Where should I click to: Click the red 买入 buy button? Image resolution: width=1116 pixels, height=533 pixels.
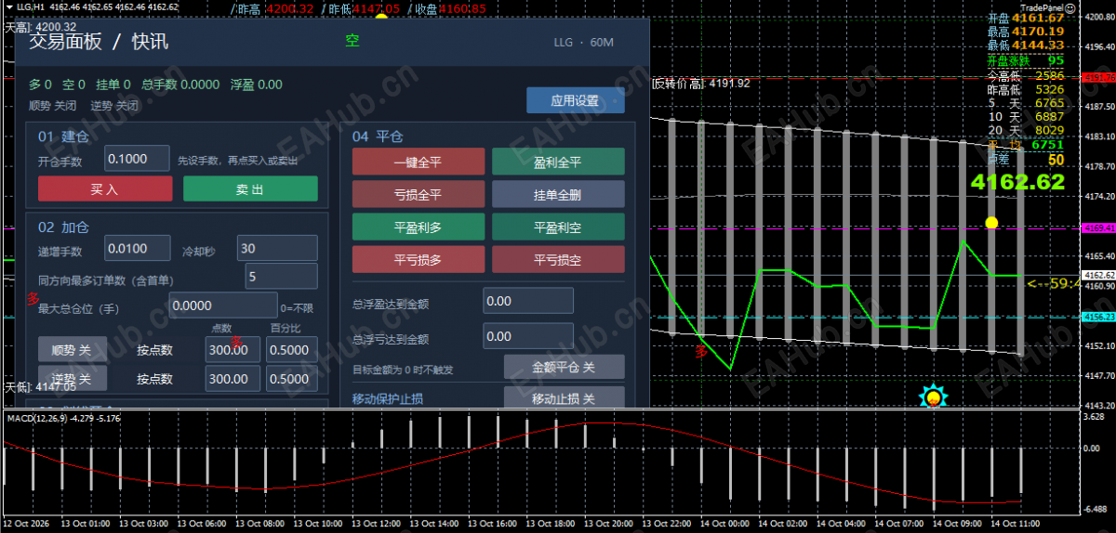coord(105,188)
